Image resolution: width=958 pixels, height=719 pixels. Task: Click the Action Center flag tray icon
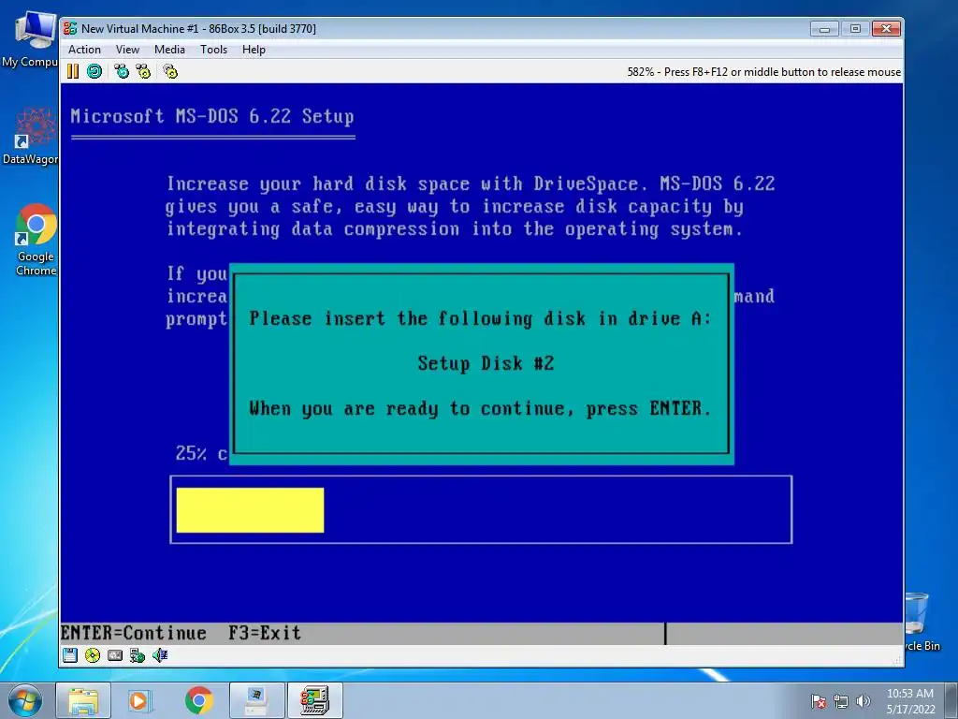click(x=819, y=701)
